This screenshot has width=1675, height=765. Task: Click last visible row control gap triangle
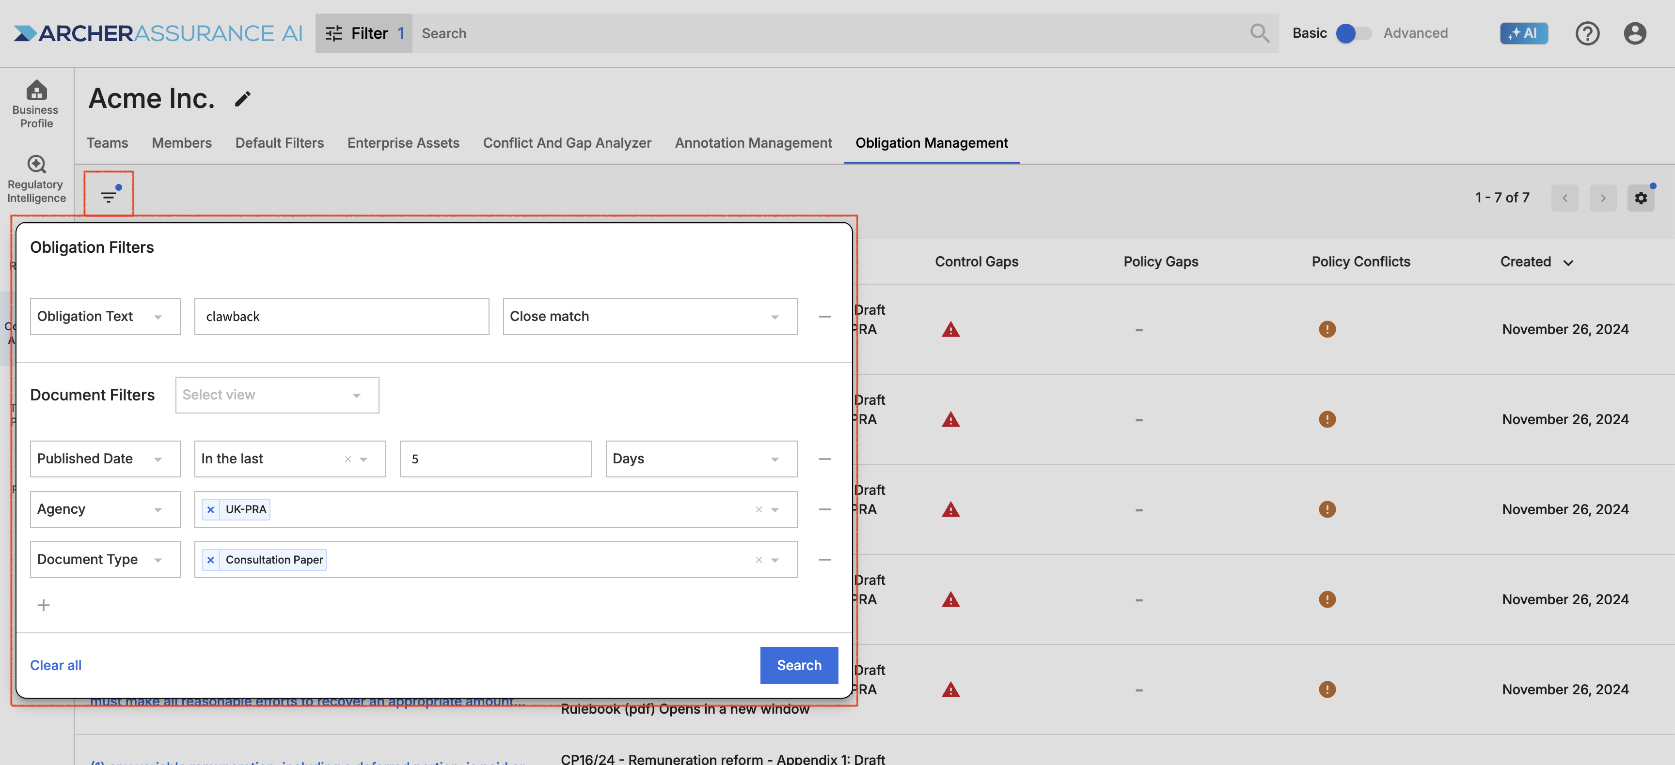[x=950, y=689]
